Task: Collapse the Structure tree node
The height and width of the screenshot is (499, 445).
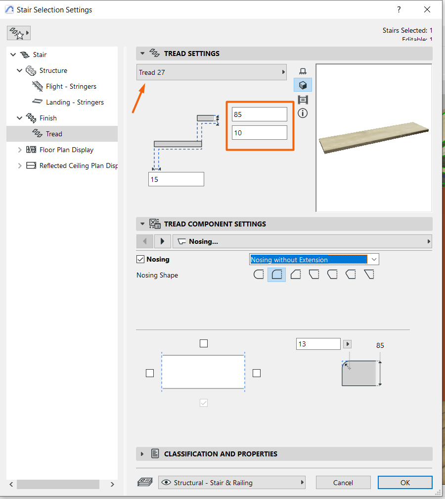Action: 19,70
